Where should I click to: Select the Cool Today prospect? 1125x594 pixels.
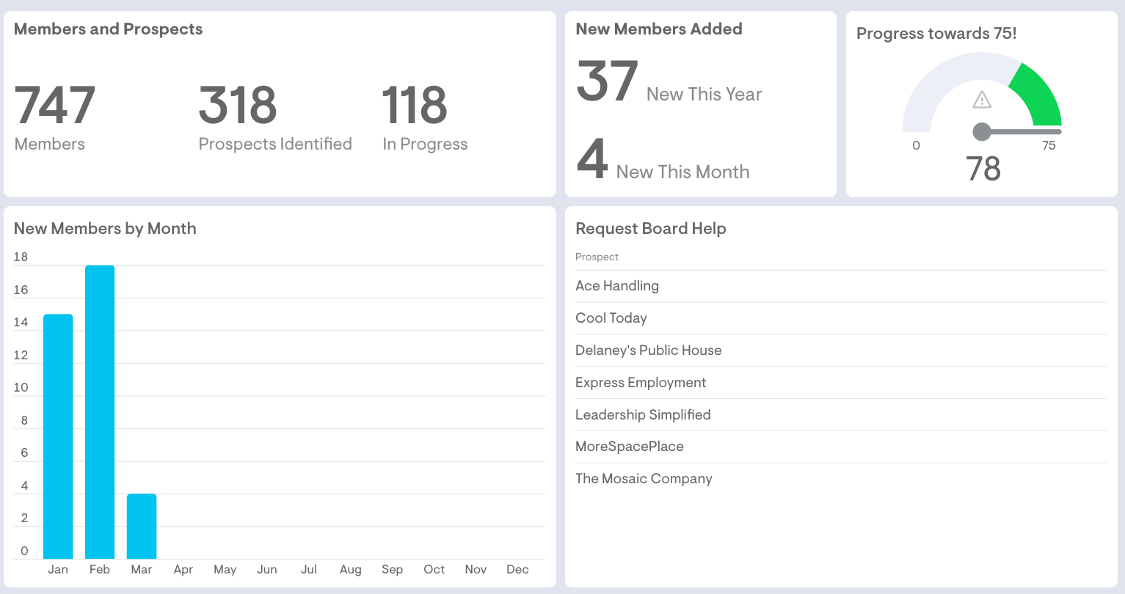pos(611,318)
